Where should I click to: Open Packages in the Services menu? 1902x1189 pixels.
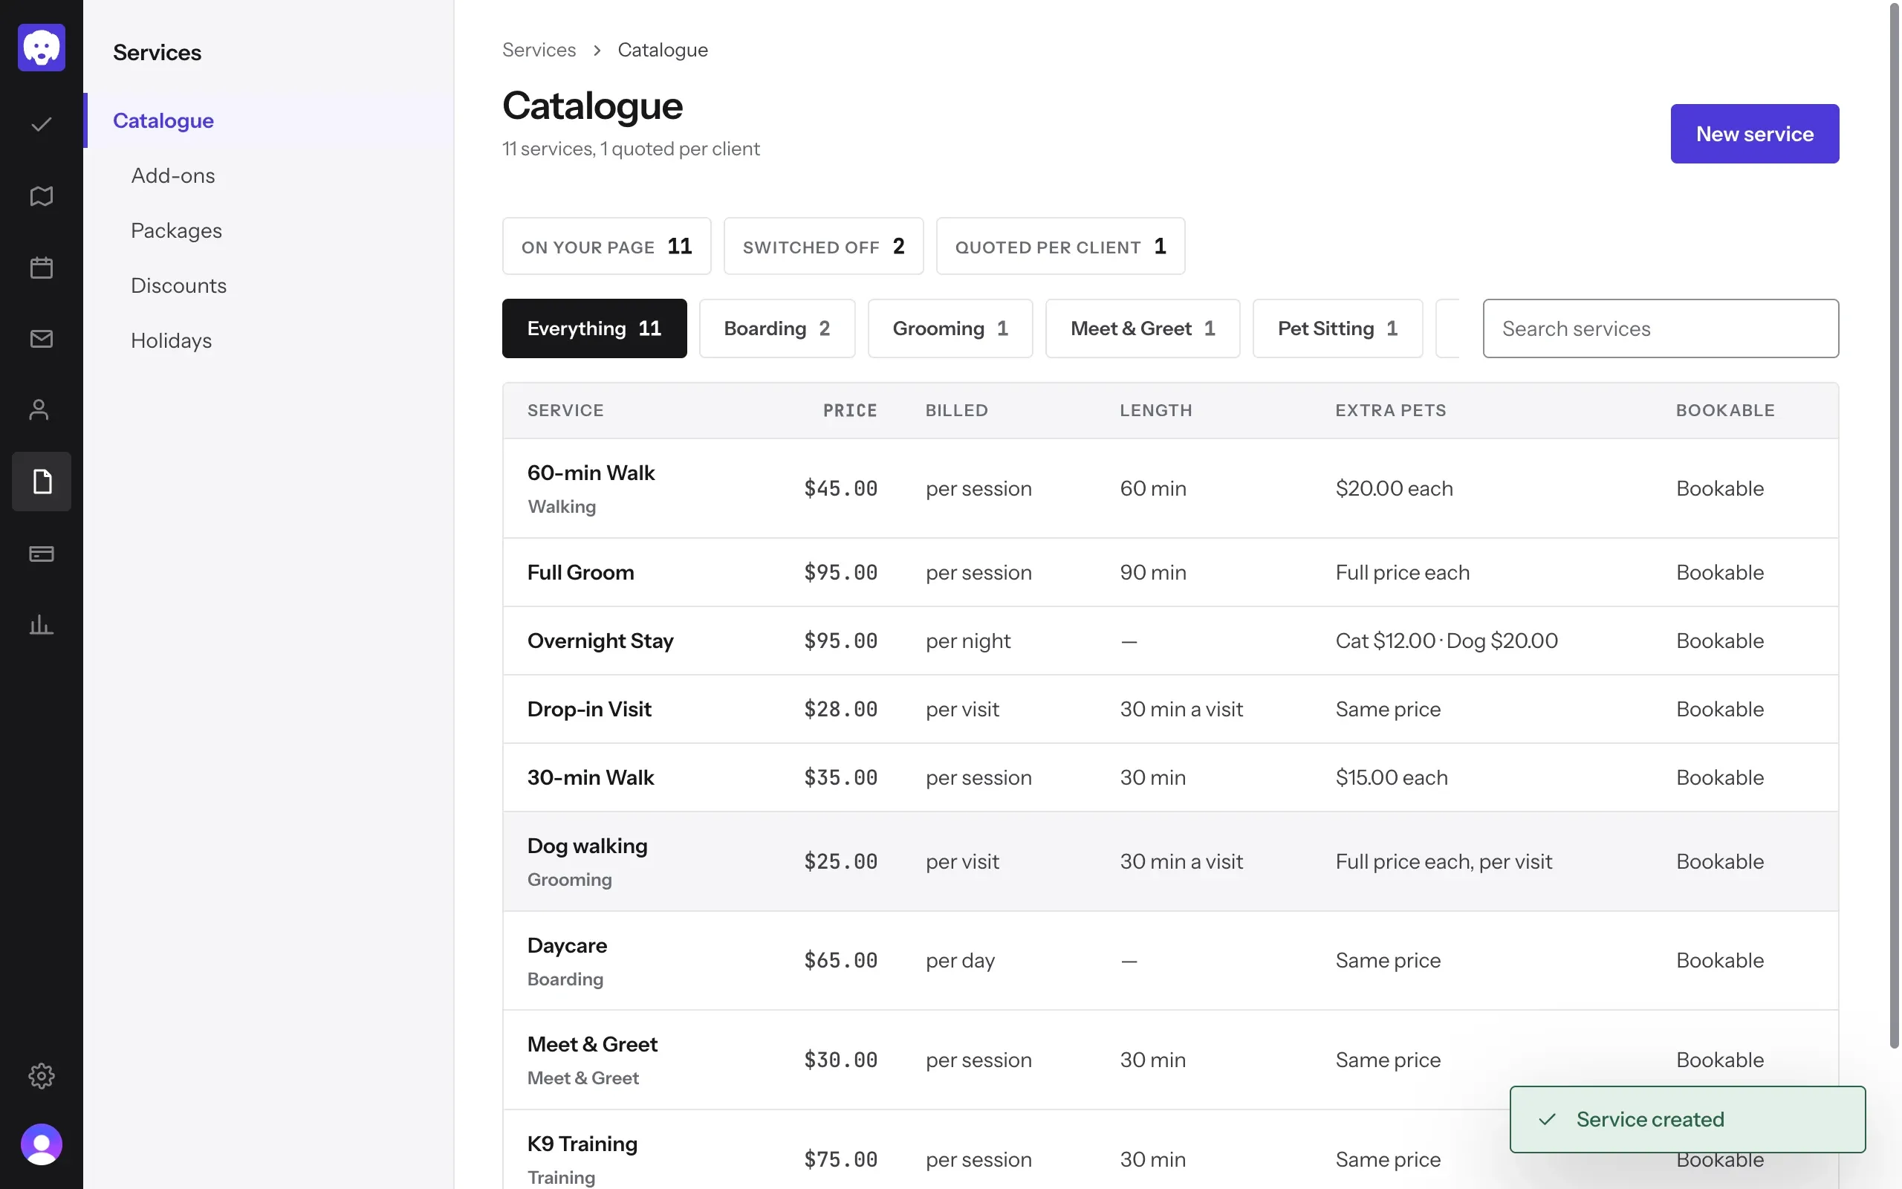point(177,230)
